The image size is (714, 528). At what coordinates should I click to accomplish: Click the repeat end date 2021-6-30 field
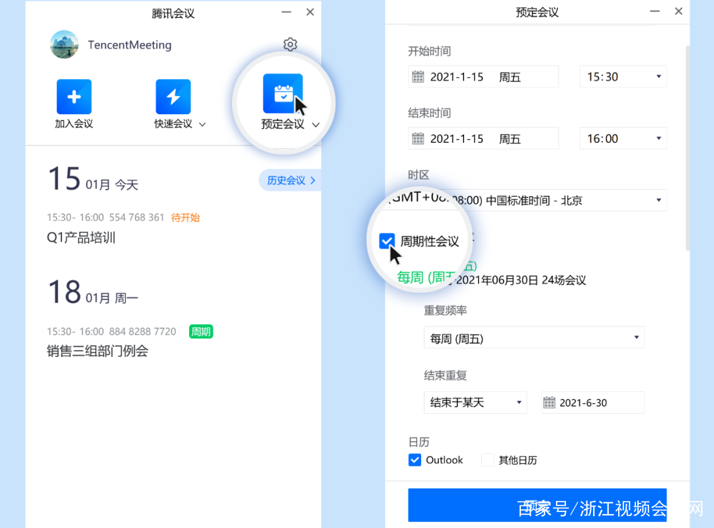click(592, 402)
